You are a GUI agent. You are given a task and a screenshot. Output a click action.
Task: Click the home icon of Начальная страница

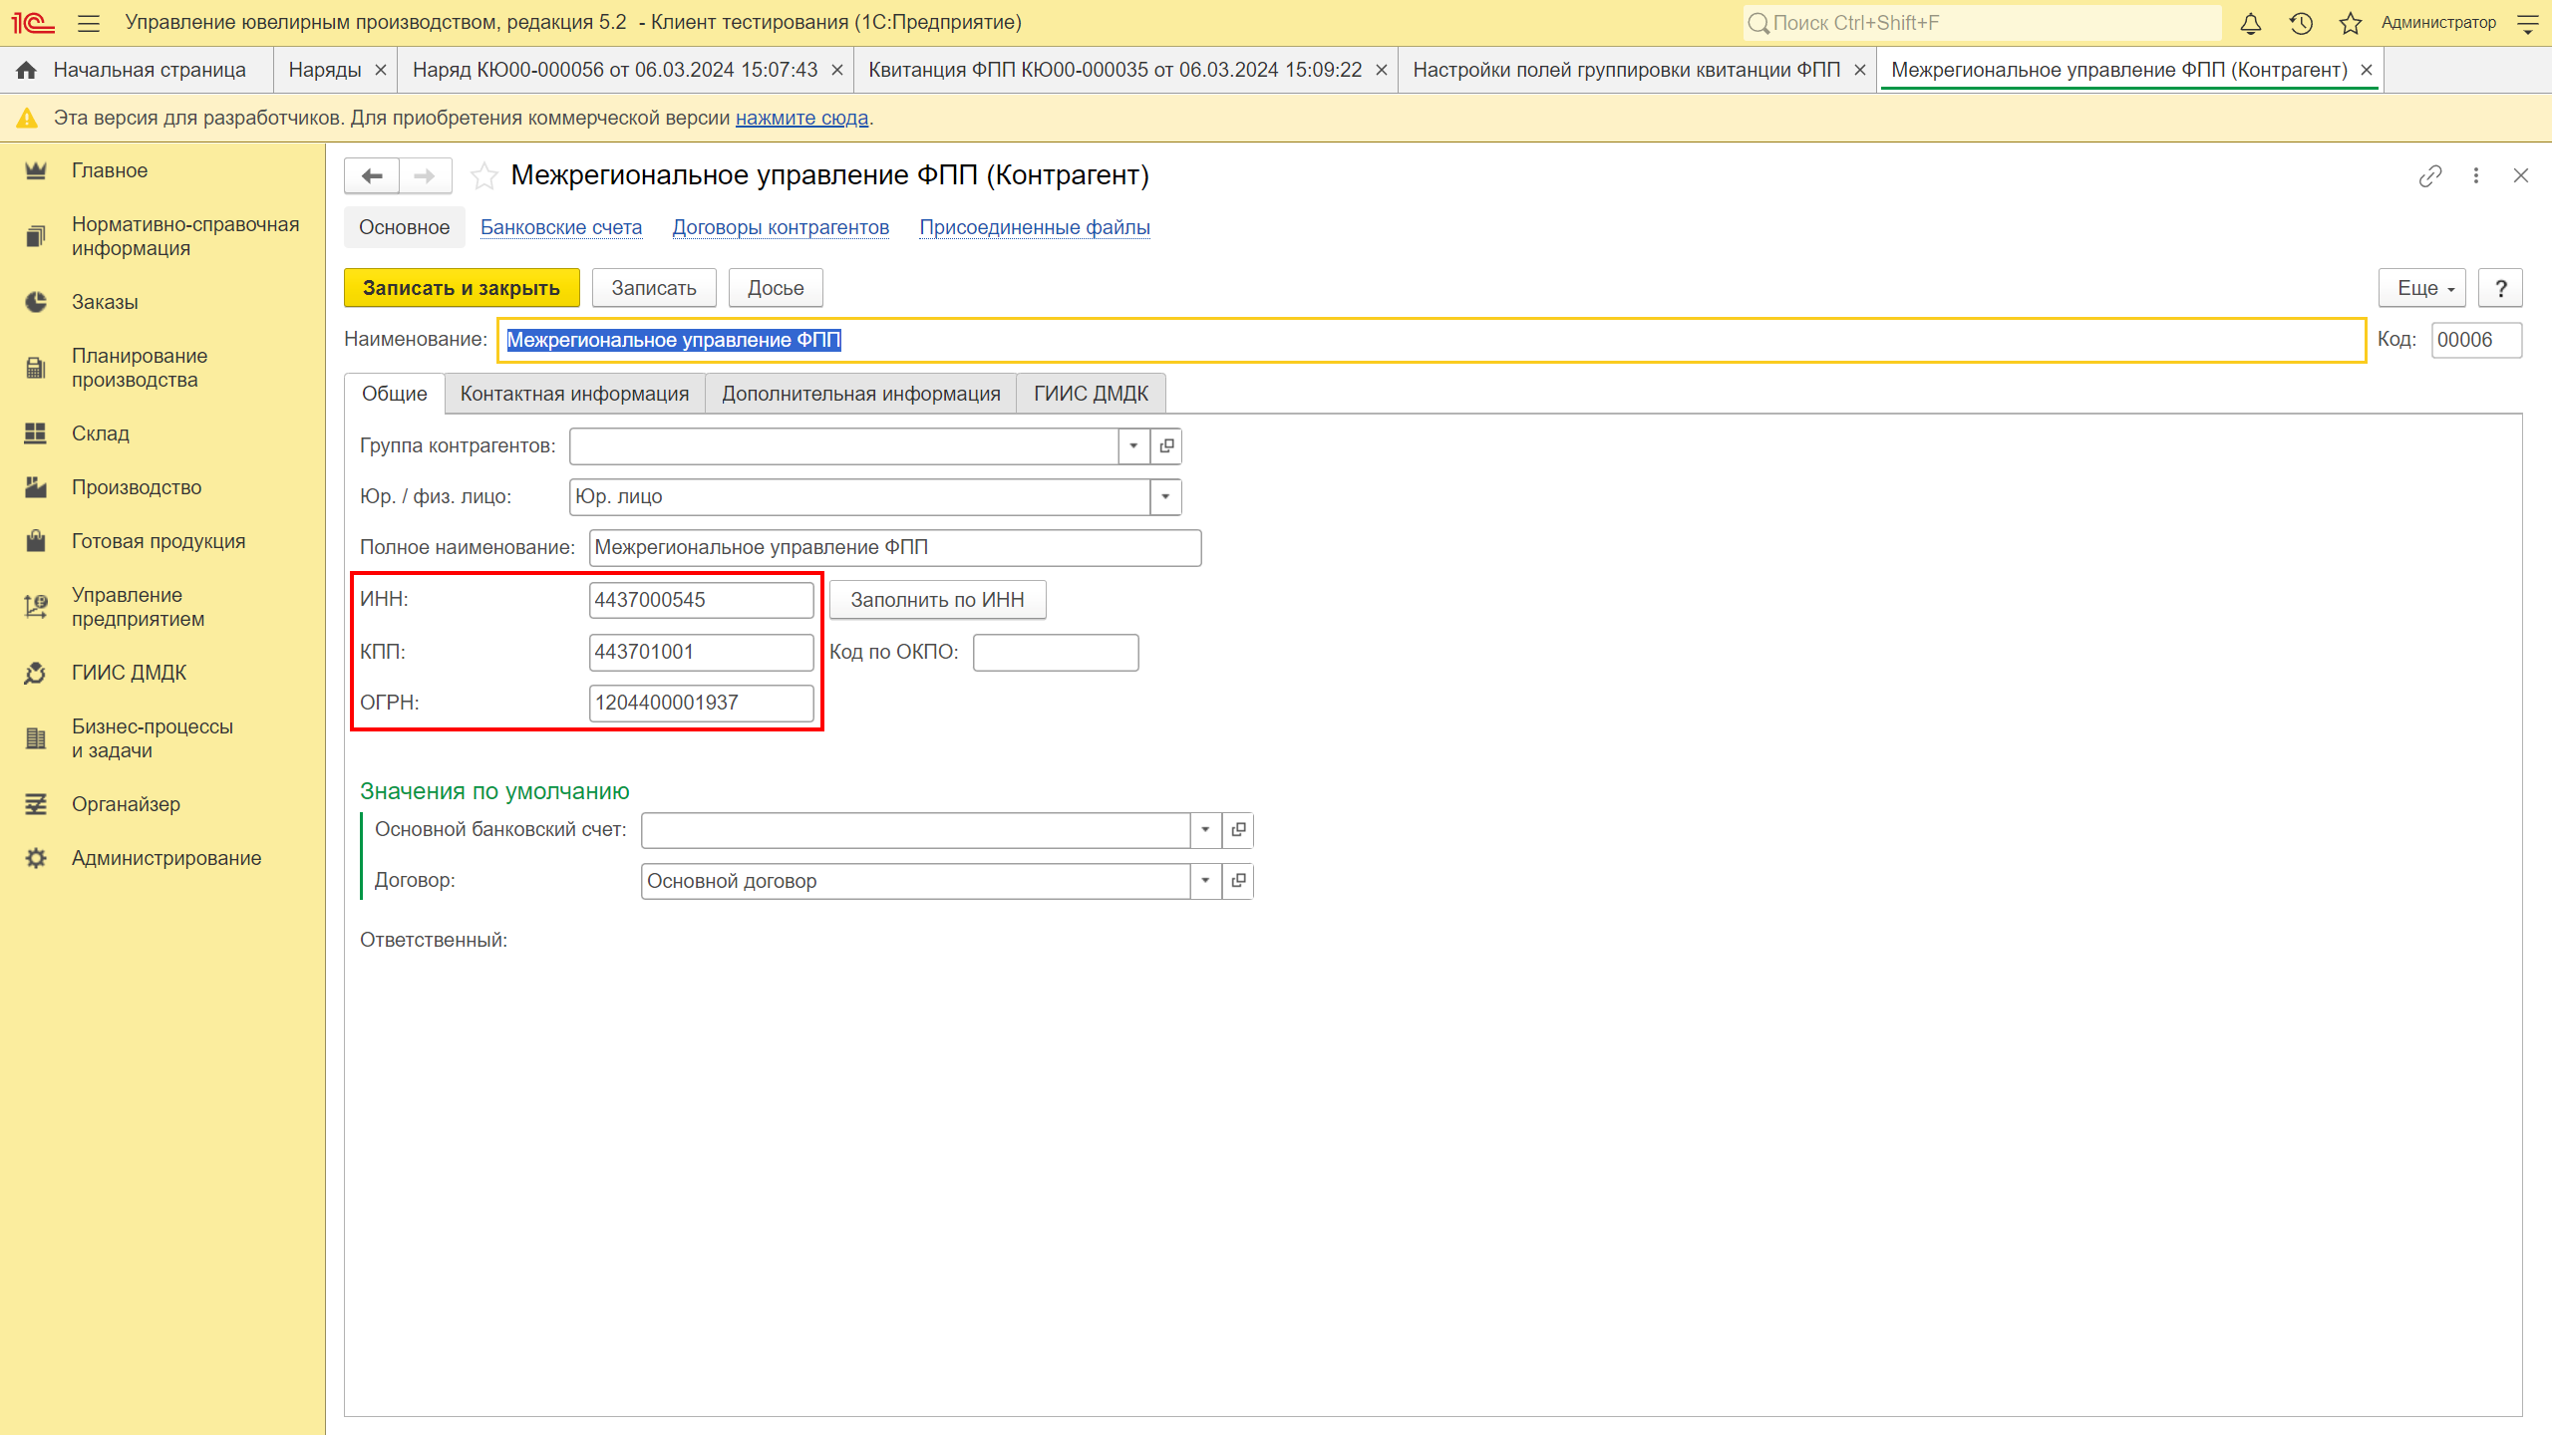(x=27, y=70)
